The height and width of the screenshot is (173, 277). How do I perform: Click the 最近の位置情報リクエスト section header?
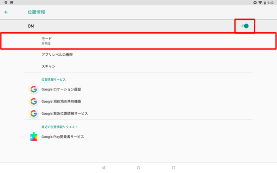[x=60, y=127]
